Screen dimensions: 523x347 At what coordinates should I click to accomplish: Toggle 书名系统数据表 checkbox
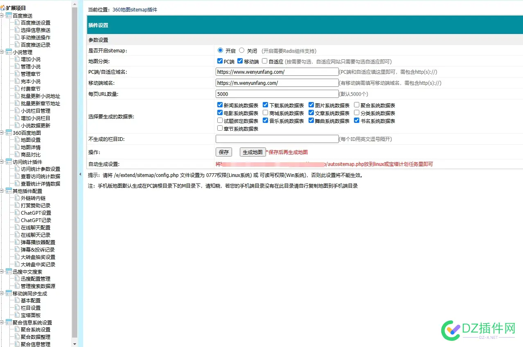pos(357,120)
